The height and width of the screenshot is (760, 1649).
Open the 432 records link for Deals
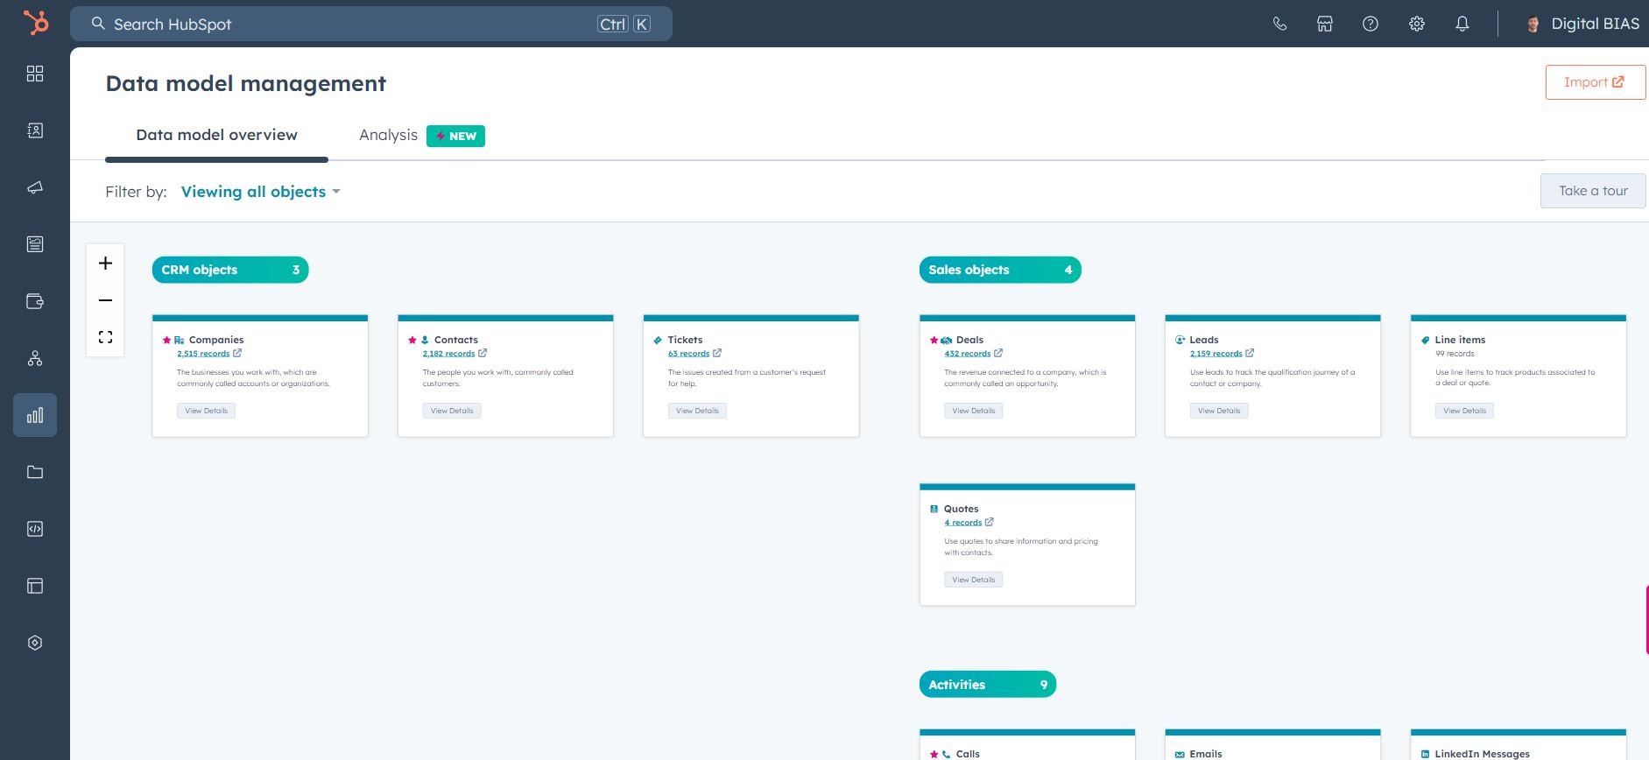tap(968, 354)
